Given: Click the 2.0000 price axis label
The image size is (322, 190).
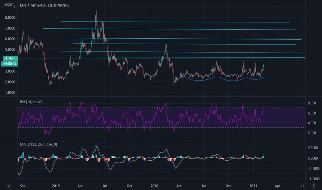Looking at the screenshot, I should (x=10, y=82).
